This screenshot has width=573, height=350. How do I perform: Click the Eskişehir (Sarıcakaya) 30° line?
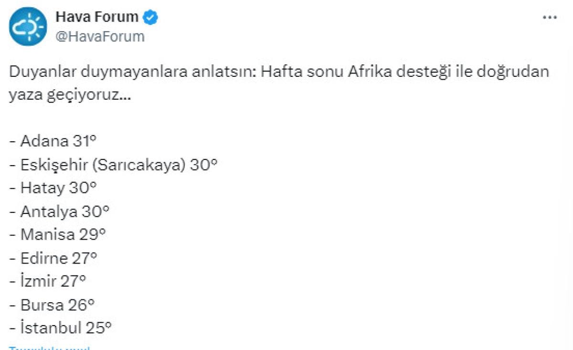(x=114, y=164)
